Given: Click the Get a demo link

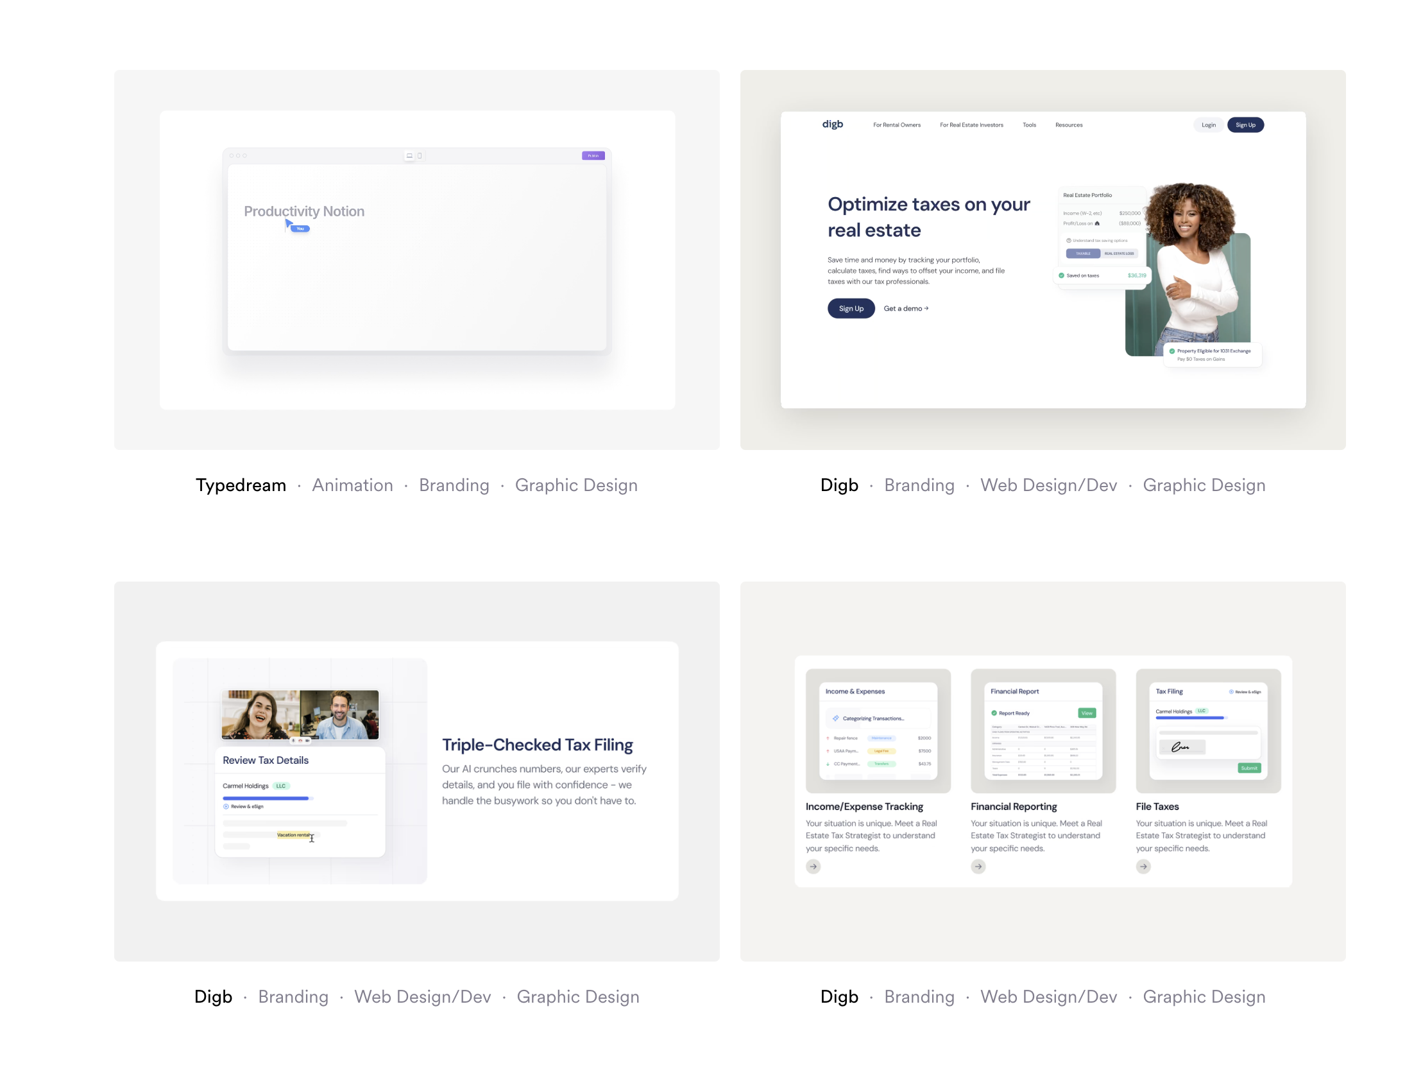Looking at the screenshot, I should coord(906,309).
